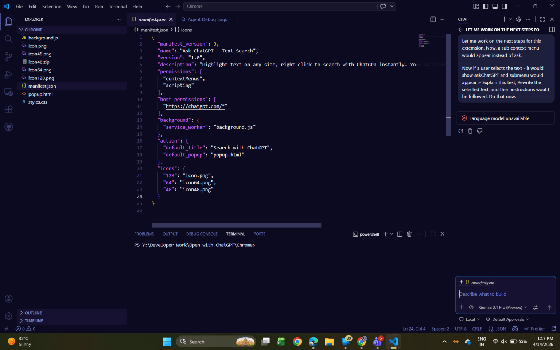Viewport: 560px width, 350px height.
Task: Go back from the chat session
Action: point(461,30)
